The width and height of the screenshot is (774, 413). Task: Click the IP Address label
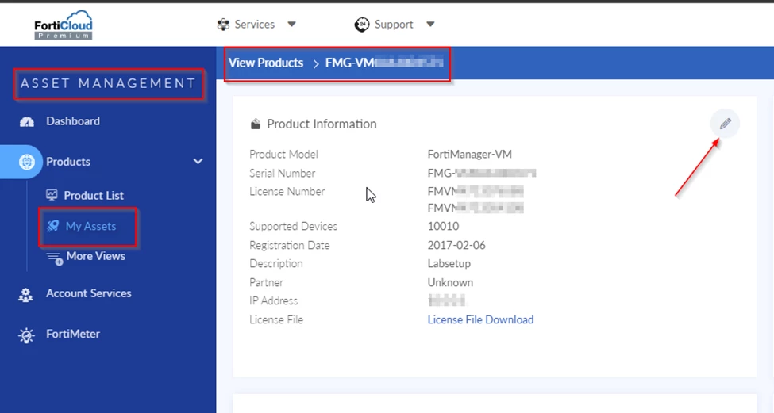tap(273, 300)
